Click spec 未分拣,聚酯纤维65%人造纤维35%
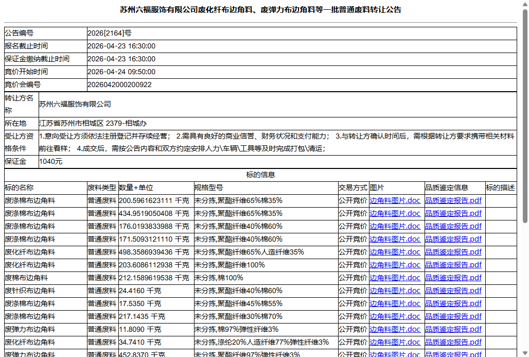Screen dimensions: 529x357 pos(249,252)
